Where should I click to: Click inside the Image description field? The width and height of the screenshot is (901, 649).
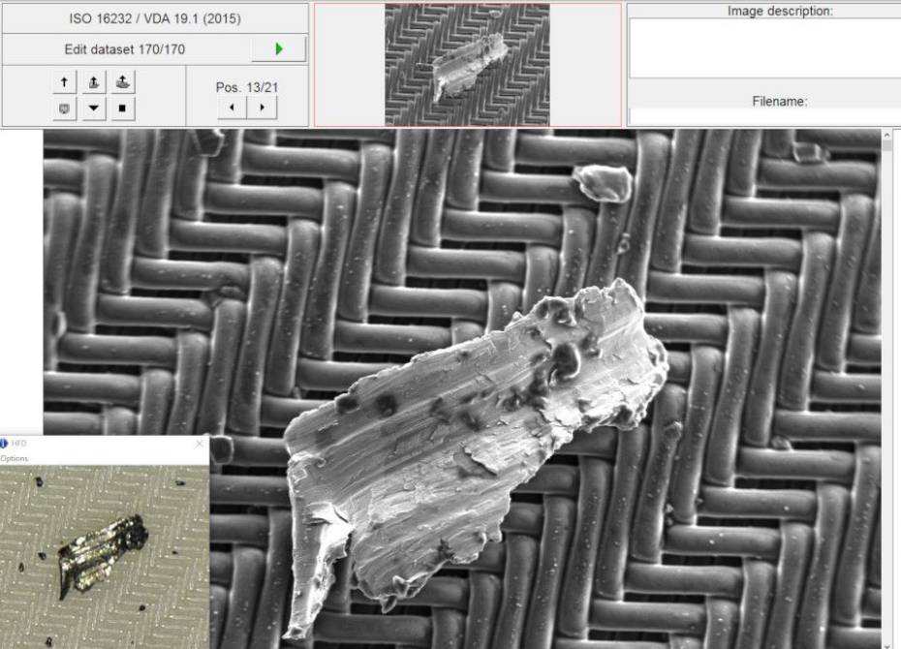click(x=764, y=48)
